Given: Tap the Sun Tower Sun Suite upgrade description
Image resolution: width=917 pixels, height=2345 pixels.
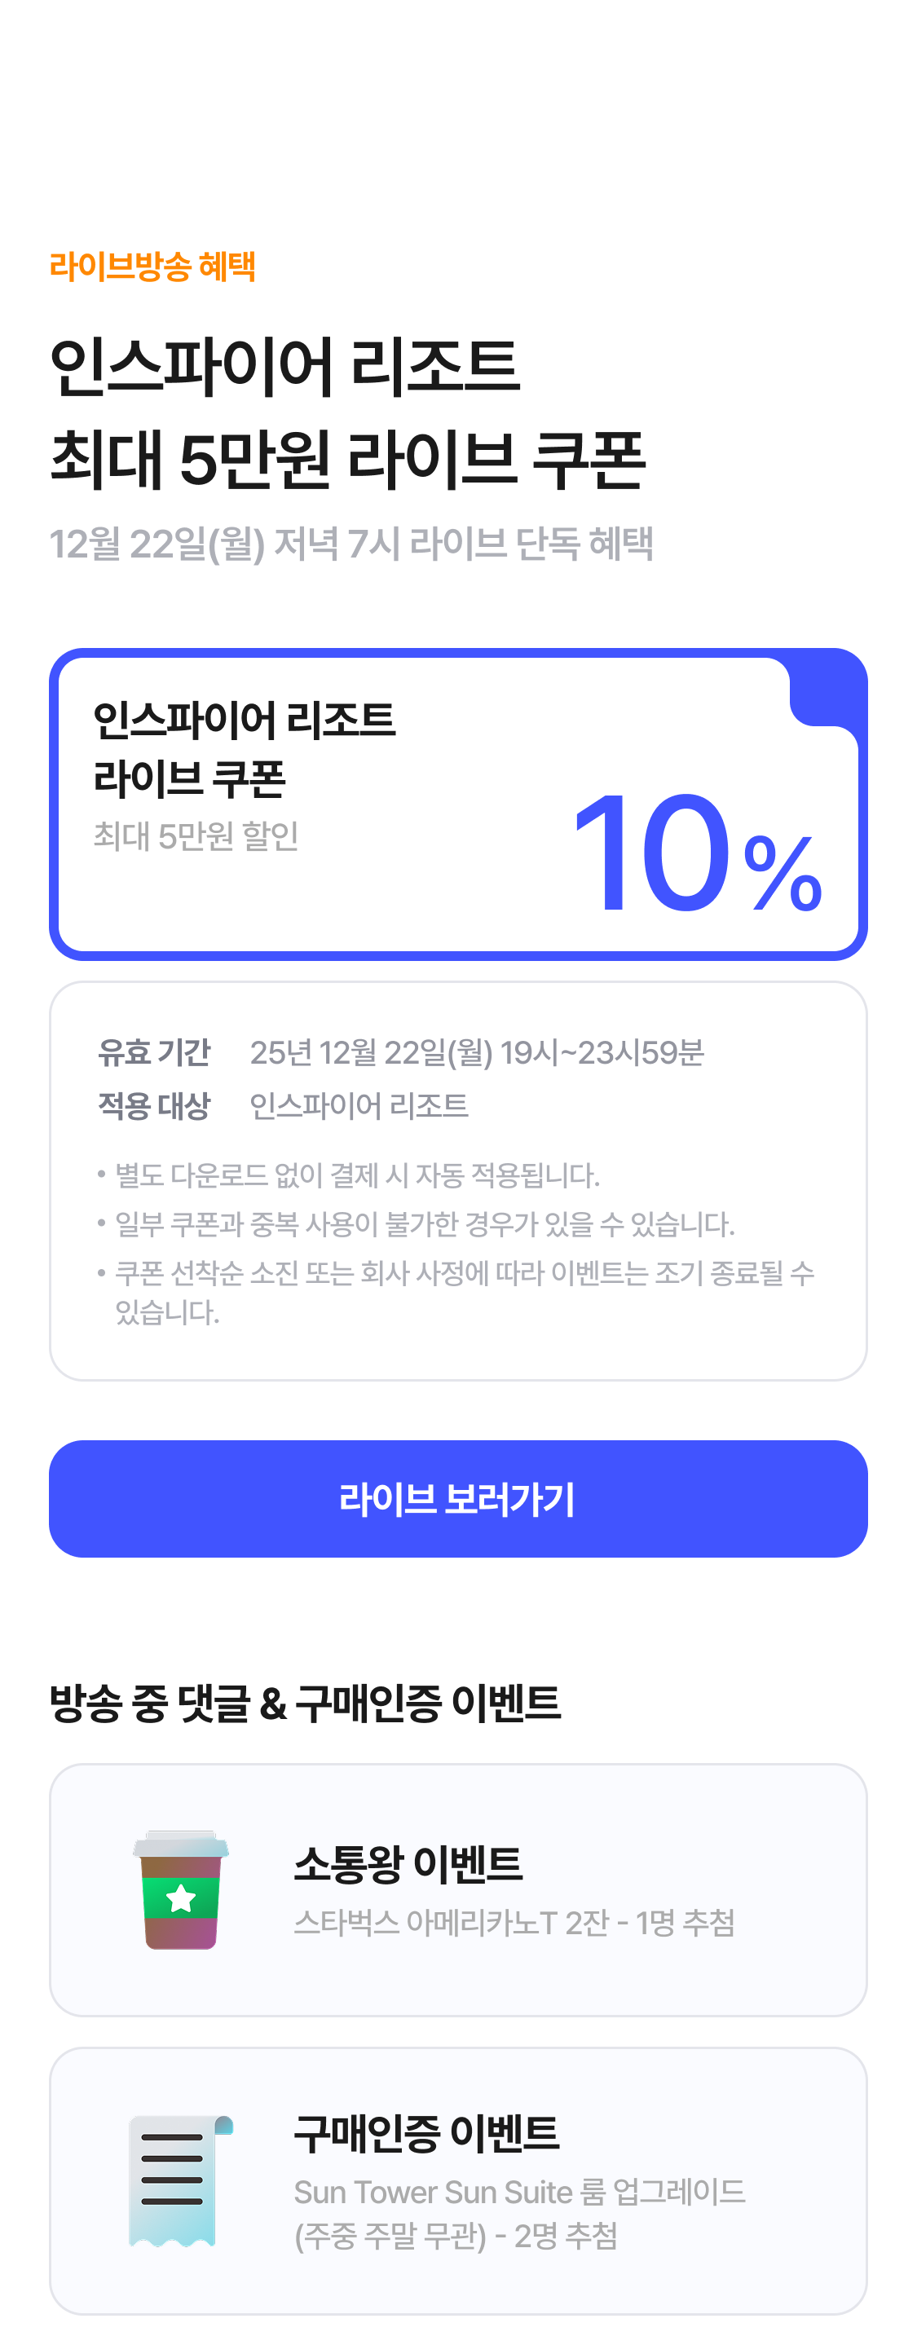Looking at the screenshot, I should 518,2212.
